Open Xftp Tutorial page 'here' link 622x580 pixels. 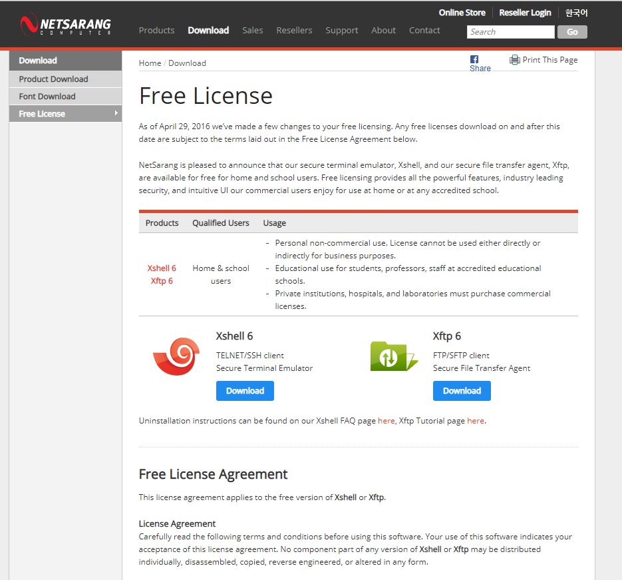coord(476,420)
